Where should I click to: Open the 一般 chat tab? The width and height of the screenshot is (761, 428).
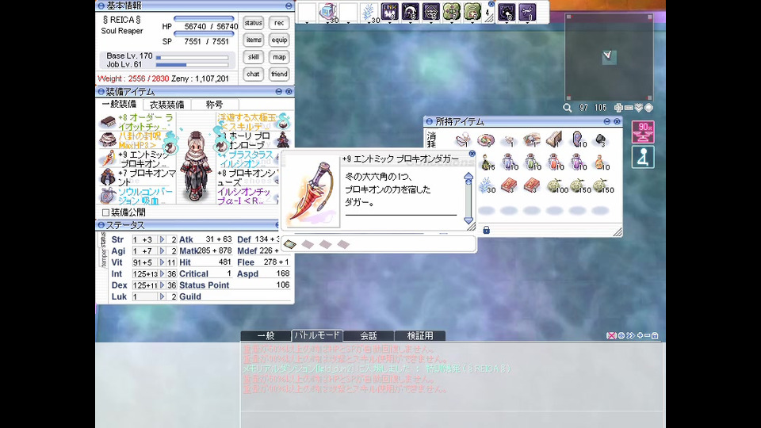[266, 335]
